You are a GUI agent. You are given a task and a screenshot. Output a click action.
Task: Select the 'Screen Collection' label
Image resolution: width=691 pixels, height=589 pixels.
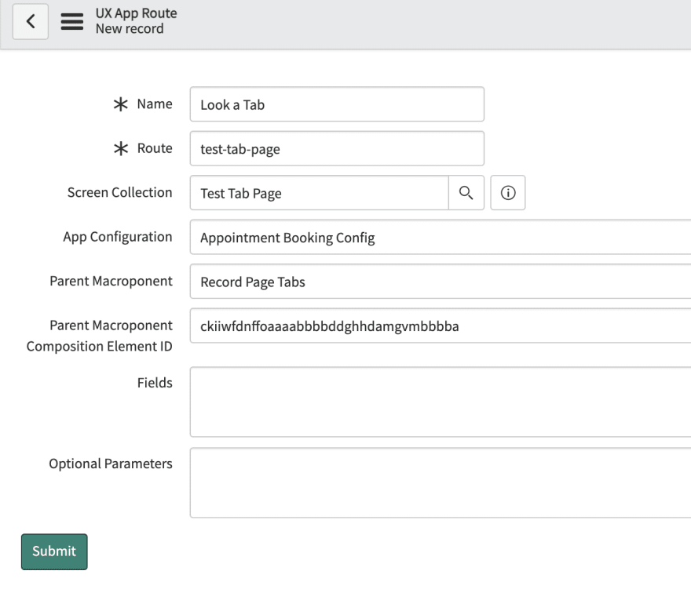[x=120, y=192]
